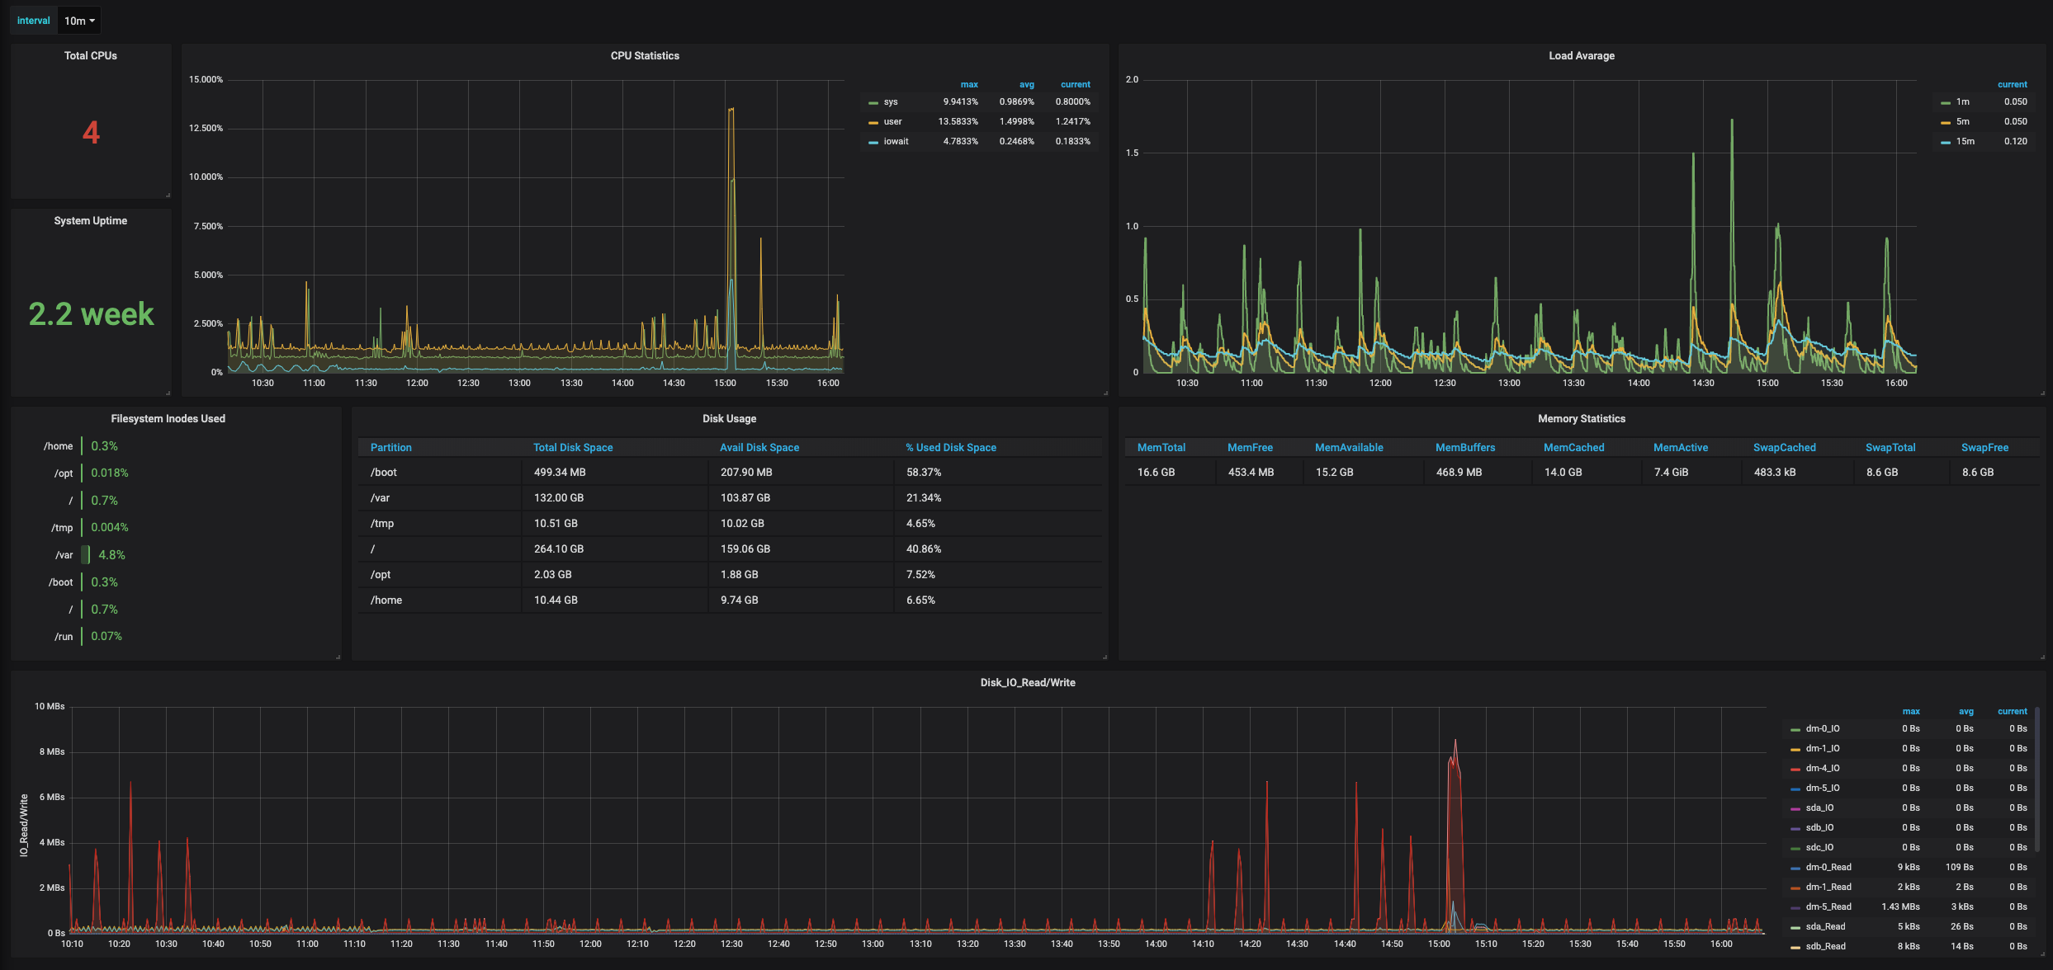Open the Memory Statistics panel title menu
Viewport: 2053px width, 970px height.
click(x=1581, y=418)
